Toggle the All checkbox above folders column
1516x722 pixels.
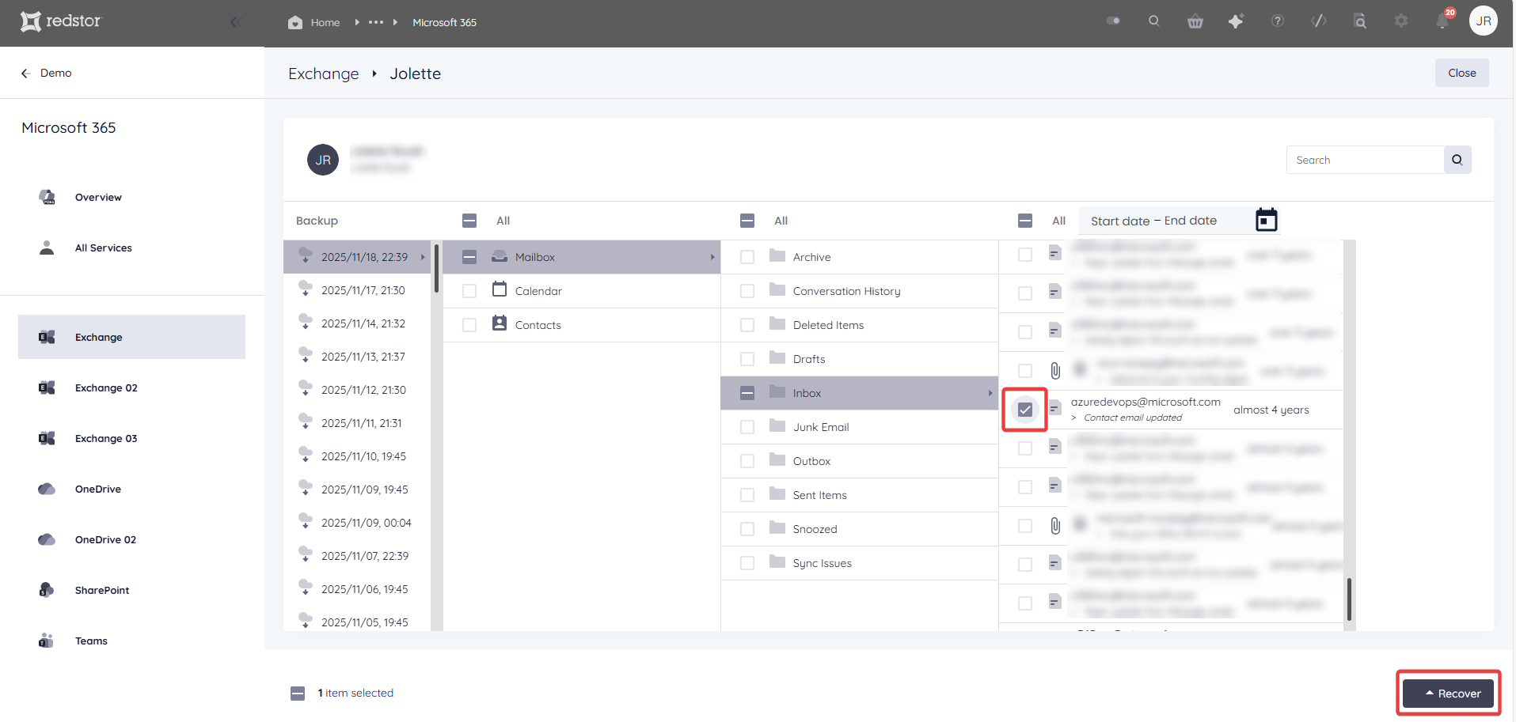pos(747,221)
